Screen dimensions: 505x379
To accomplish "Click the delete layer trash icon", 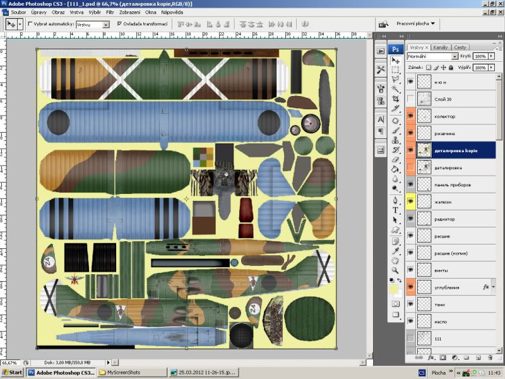I will click(489, 358).
